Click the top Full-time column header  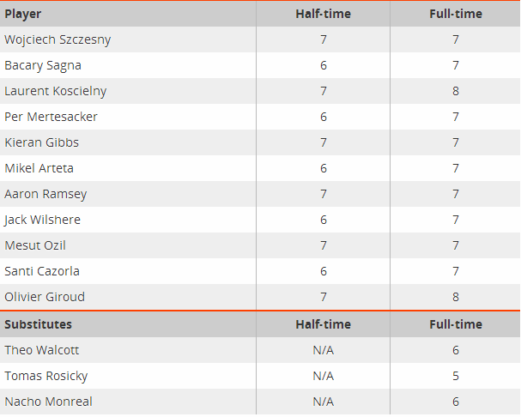pyautogui.click(x=456, y=14)
